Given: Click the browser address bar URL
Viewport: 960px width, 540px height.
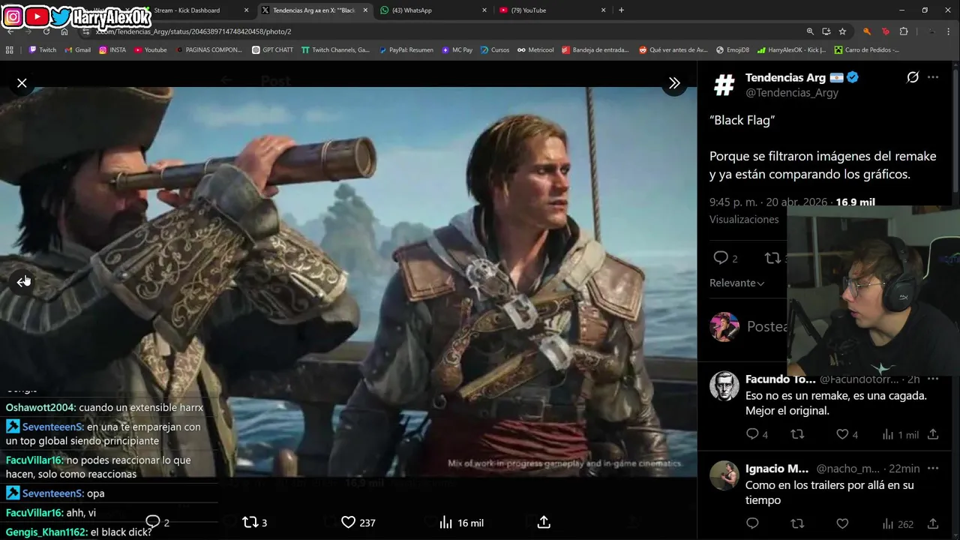Looking at the screenshot, I should pos(193,31).
